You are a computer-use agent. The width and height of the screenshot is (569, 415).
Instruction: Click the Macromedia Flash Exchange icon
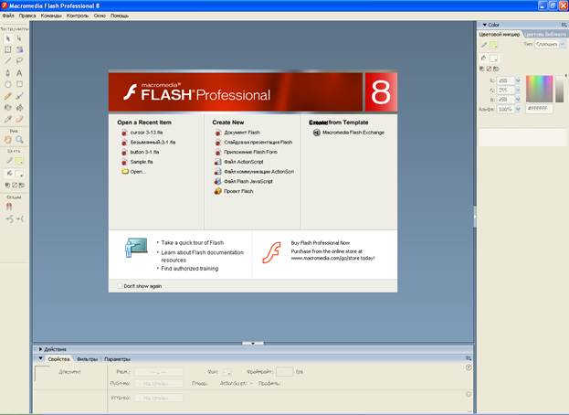316,133
